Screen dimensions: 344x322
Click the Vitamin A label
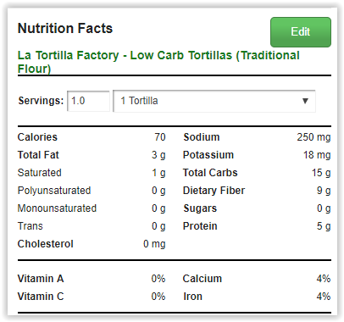pos(41,279)
